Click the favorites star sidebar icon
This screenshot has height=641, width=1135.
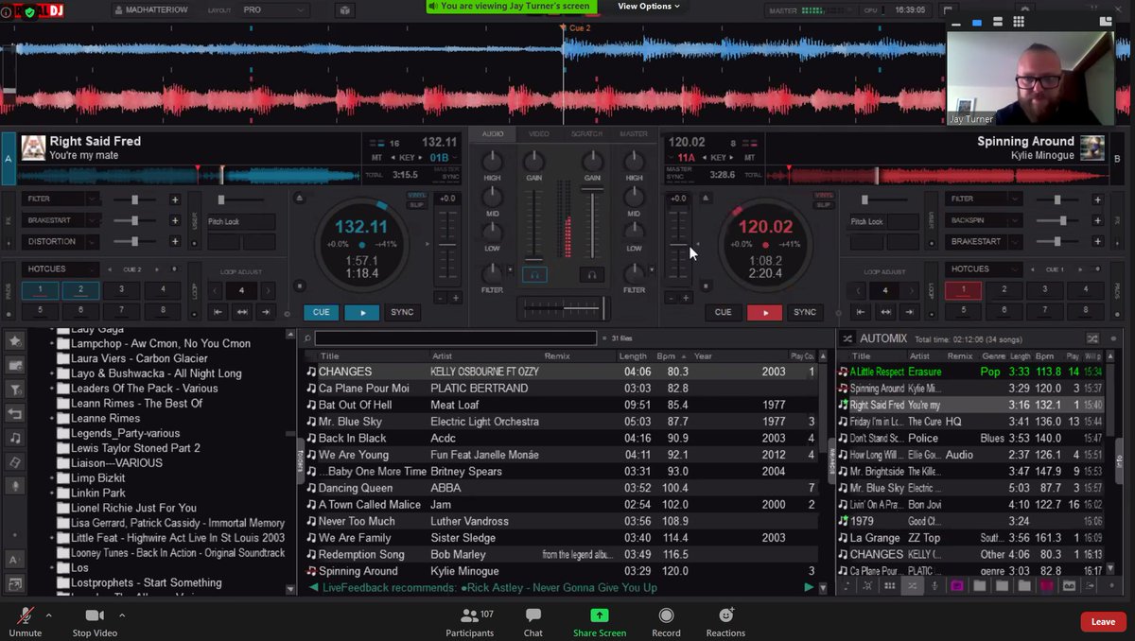pyautogui.click(x=15, y=340)
